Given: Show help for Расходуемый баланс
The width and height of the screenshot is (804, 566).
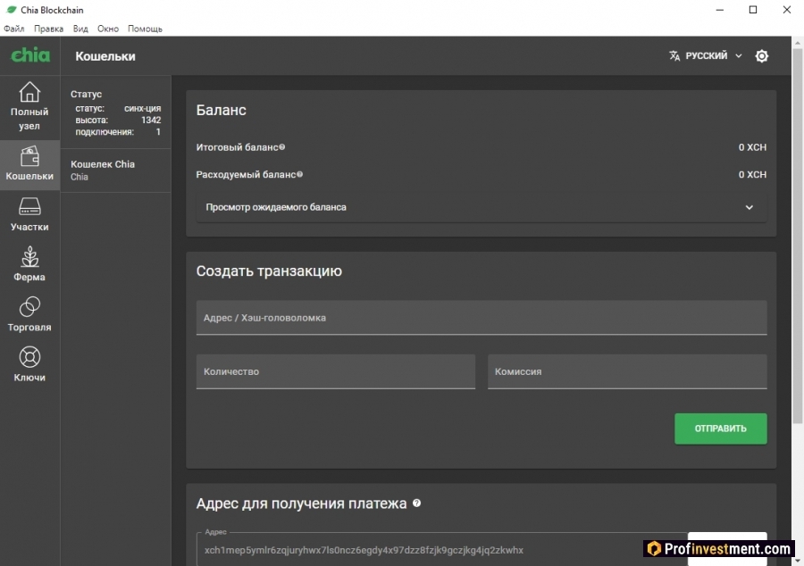Looking at the screenshot, I should [300, 174].
